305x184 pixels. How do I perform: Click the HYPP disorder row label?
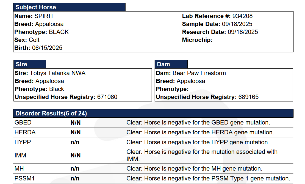pos(23,142)
